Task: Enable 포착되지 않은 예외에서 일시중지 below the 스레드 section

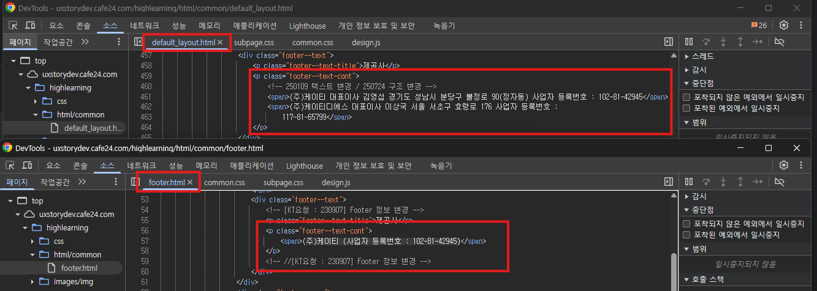Action: point(687,97)
